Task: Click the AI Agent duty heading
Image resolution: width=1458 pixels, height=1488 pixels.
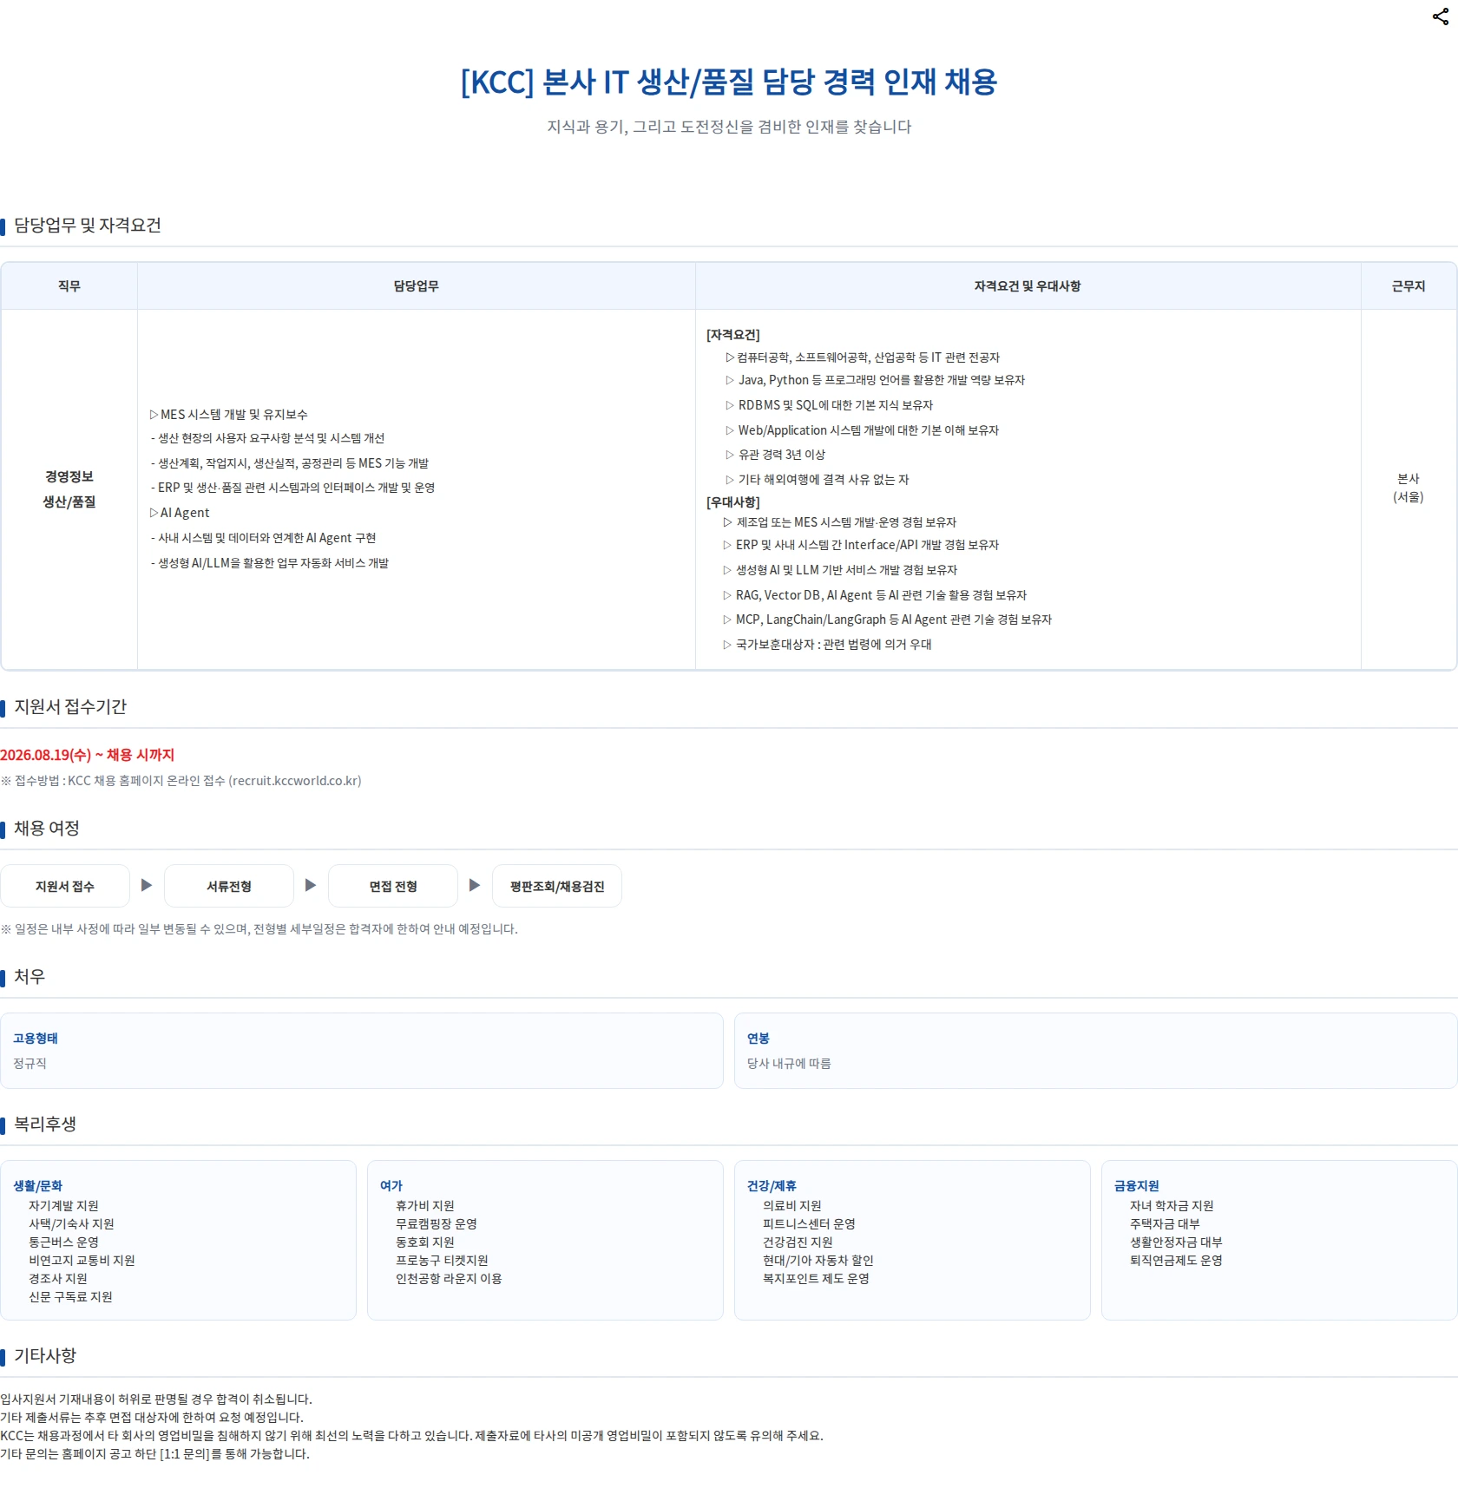Action: click(180, 513)
